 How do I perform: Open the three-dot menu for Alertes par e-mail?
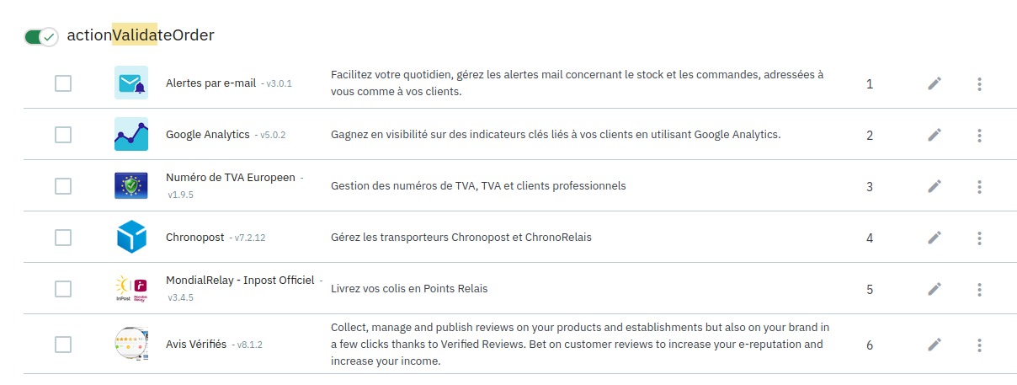coord(980,84)
